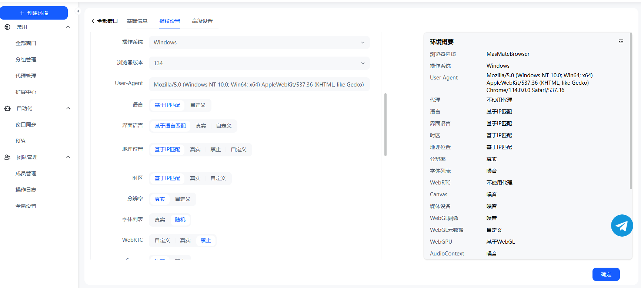Select 禁止 for 地理位置
The height and width of the screenshot is (288, 641).
(216, 150)
